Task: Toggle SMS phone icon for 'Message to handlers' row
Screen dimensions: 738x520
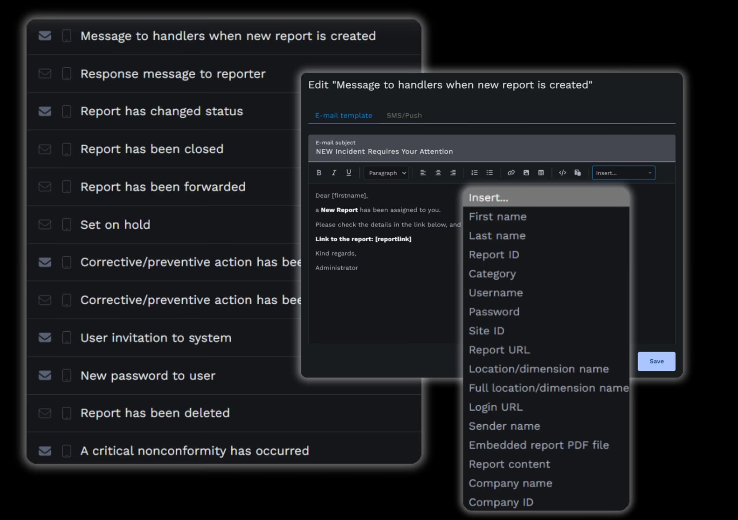Action: [x=66, y=36]
